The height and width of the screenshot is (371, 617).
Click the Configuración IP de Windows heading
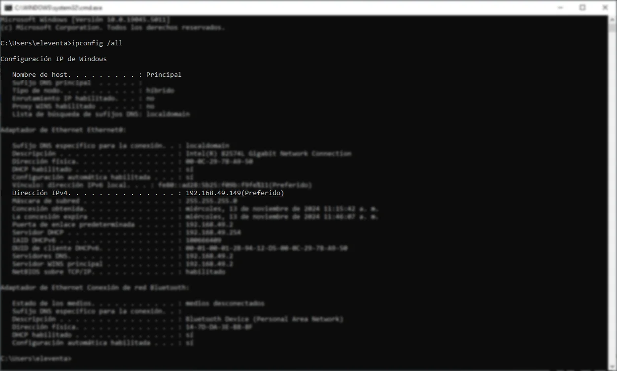coord(53,59)
